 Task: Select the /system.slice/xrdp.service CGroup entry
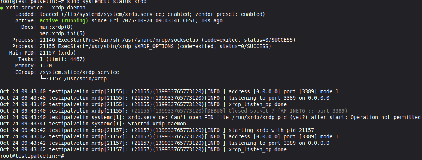[79, 72]
